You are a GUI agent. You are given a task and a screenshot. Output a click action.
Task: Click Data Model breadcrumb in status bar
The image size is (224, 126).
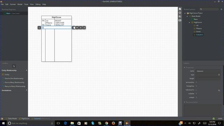tap(12, 119)
